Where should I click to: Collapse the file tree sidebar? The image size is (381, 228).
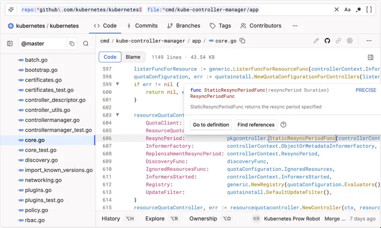click(x=10, y=44)
